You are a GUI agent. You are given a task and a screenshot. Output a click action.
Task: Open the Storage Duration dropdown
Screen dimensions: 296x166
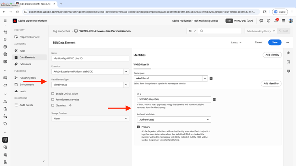(90, 119)
